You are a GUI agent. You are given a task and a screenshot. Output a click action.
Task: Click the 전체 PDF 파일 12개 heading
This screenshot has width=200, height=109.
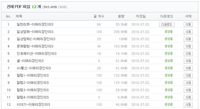pyautogui.click(x=24, y=7)
